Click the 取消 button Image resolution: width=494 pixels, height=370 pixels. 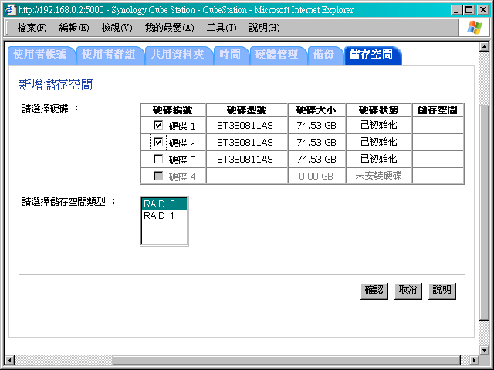(408, 291)
